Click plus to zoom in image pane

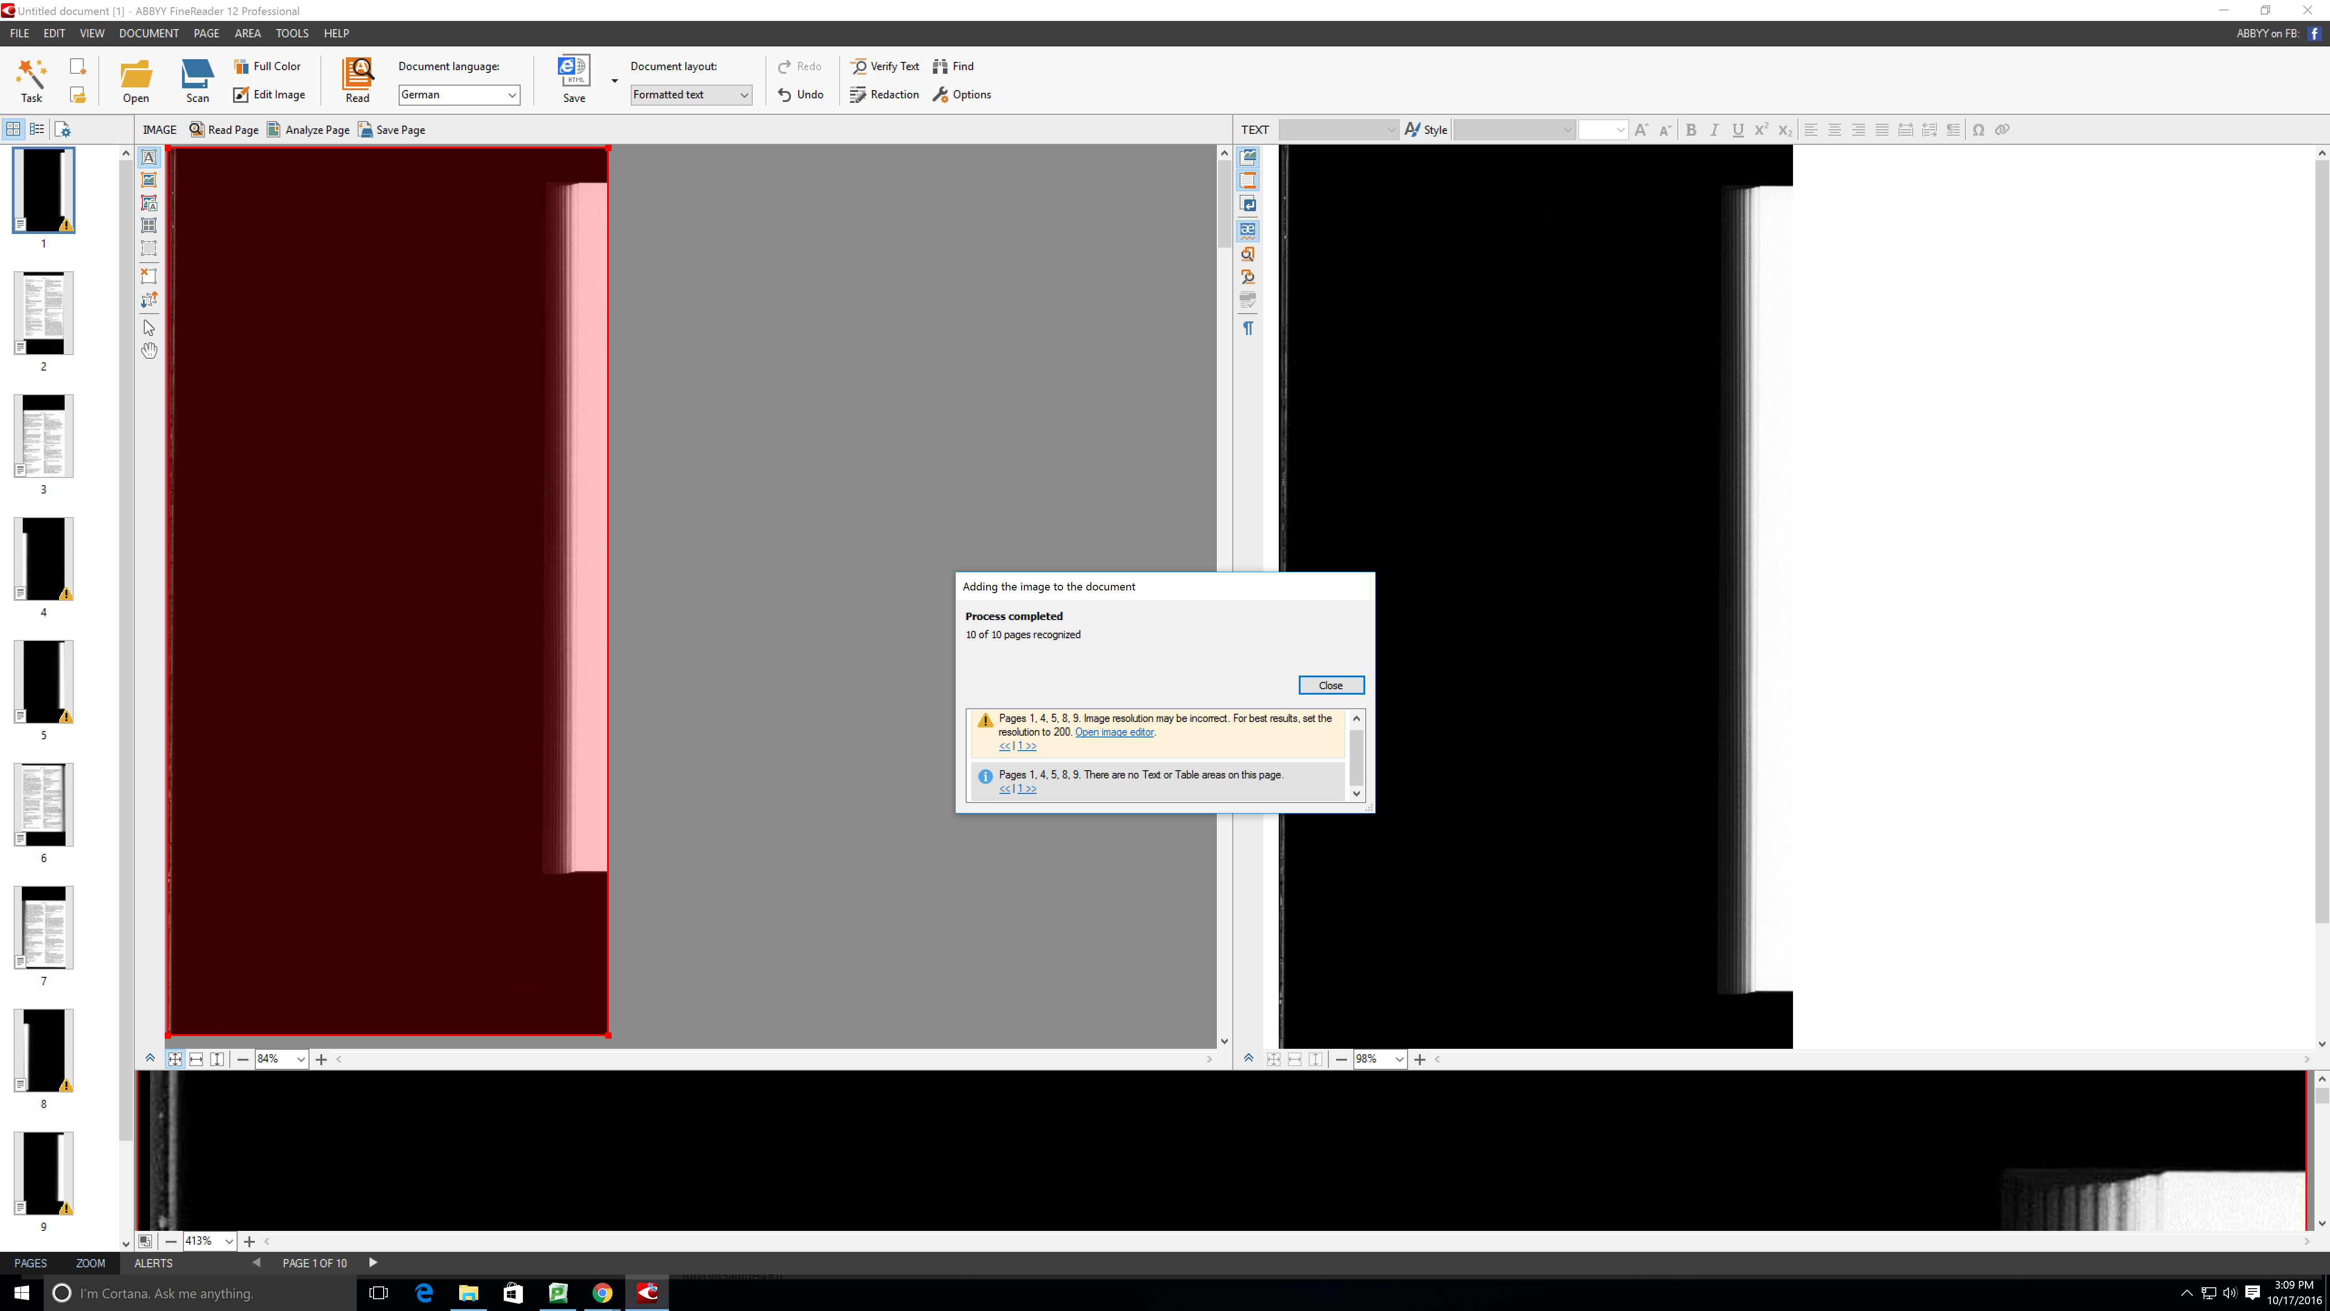coord(321,1058)
